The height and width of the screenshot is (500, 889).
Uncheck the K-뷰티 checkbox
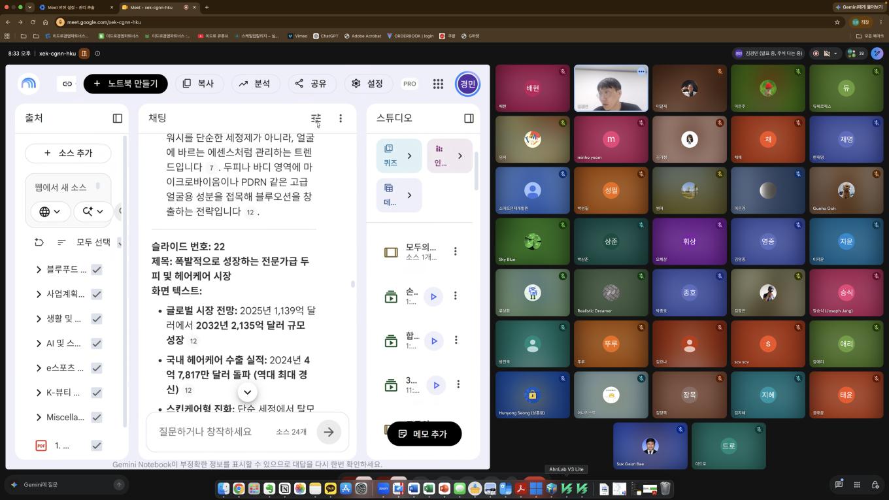97,393
